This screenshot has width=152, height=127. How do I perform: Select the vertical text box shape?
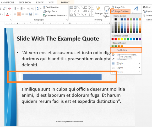pyautogui.click(x=75, y=7)
